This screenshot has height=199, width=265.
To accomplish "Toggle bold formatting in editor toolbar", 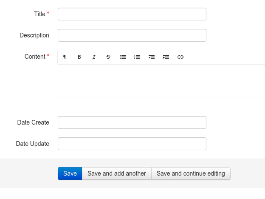I will click(x=79, y=57).
